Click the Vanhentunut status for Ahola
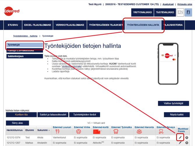 [59, 138]
